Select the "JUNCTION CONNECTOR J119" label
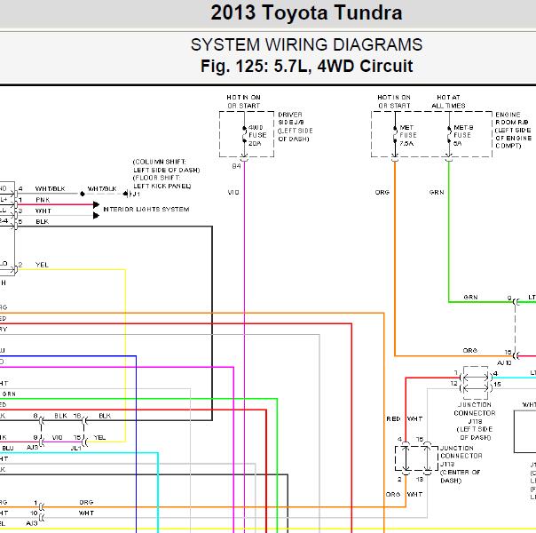 (x=475, y=413)
